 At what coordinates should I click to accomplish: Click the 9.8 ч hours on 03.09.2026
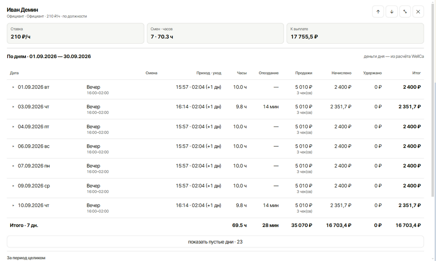241,107
